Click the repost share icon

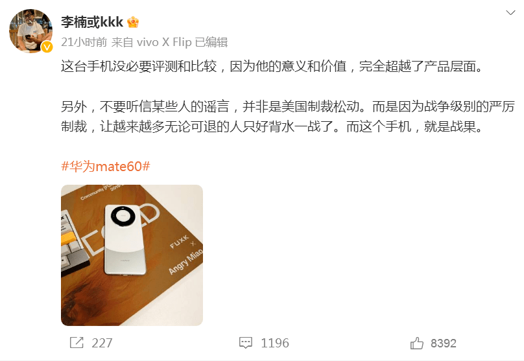click(x=77, y=343)
